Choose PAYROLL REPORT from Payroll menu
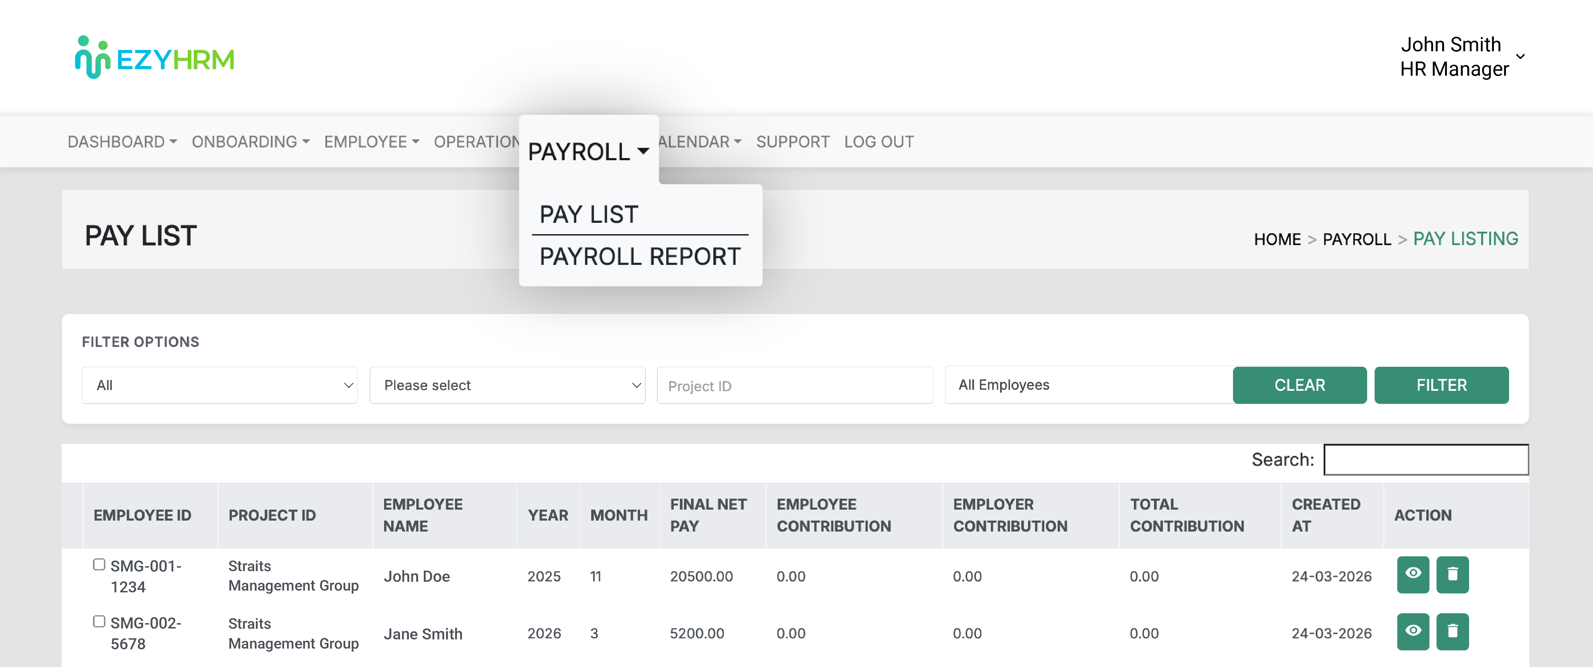The image size is (1593, 667). [640, 256]
